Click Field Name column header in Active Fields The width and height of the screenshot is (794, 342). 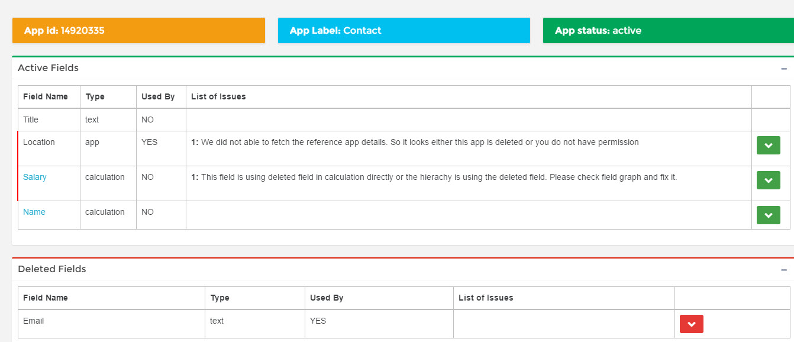click(46, 96)
